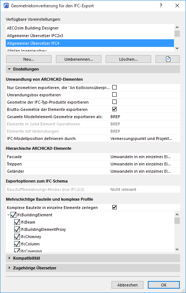Click presets list scroll-down arrow
The height and width of the screenshot is (293, 186).
(x=177, y=48)
